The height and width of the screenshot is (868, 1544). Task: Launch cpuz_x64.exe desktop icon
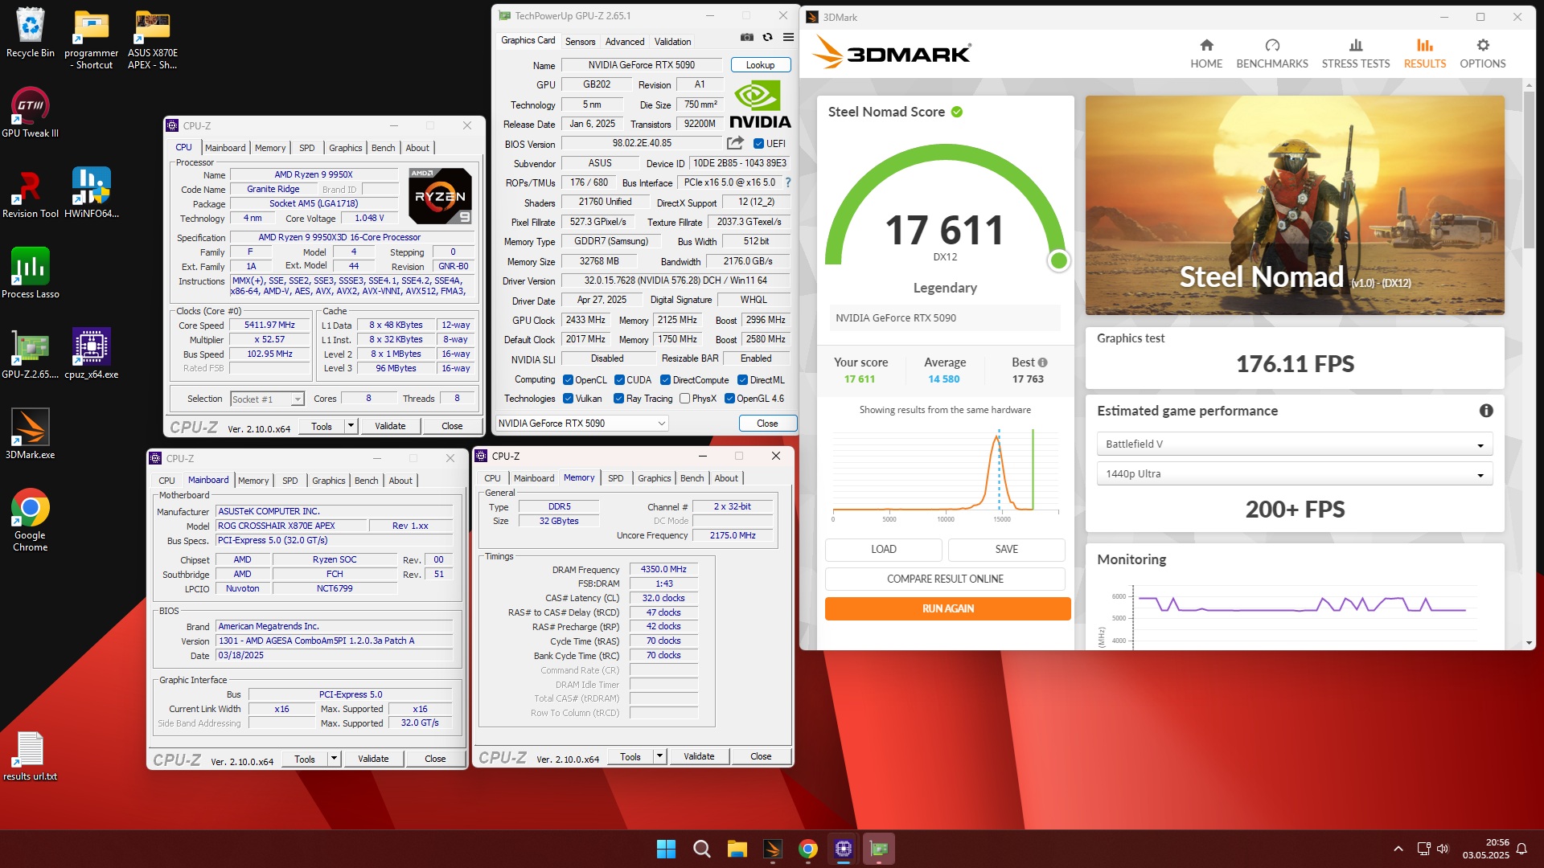[x=92, y=354]
